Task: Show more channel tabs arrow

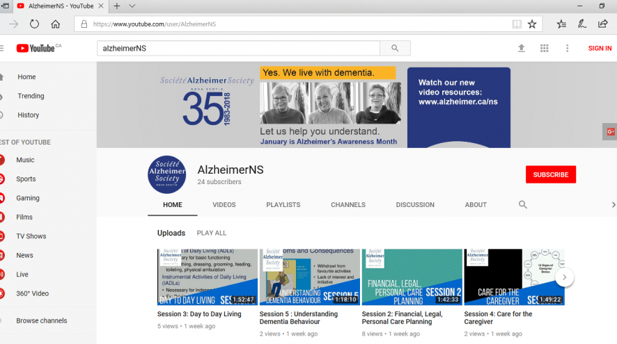Action: coord(613,204)
